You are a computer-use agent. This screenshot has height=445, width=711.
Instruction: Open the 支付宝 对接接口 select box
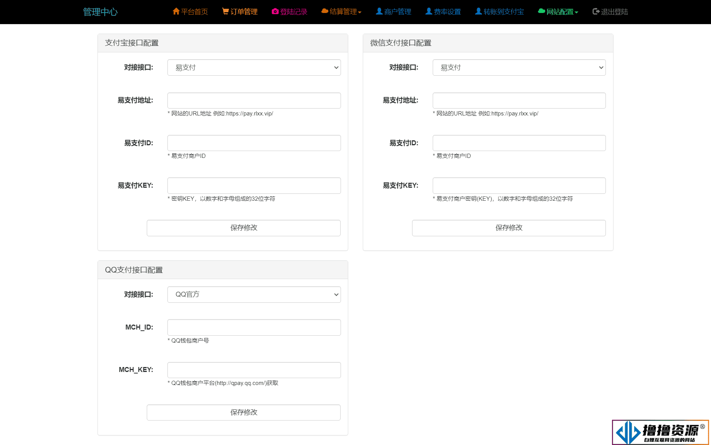coord(254,68)
